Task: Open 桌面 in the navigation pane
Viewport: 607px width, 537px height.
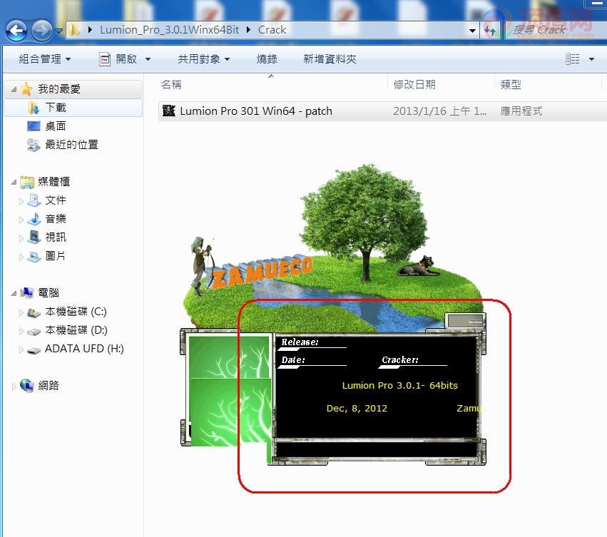Action: tap(56, 126)
